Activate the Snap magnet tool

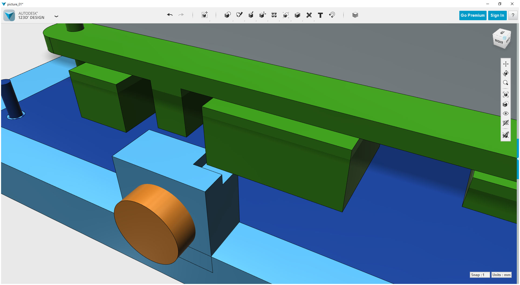coord(332,15)
